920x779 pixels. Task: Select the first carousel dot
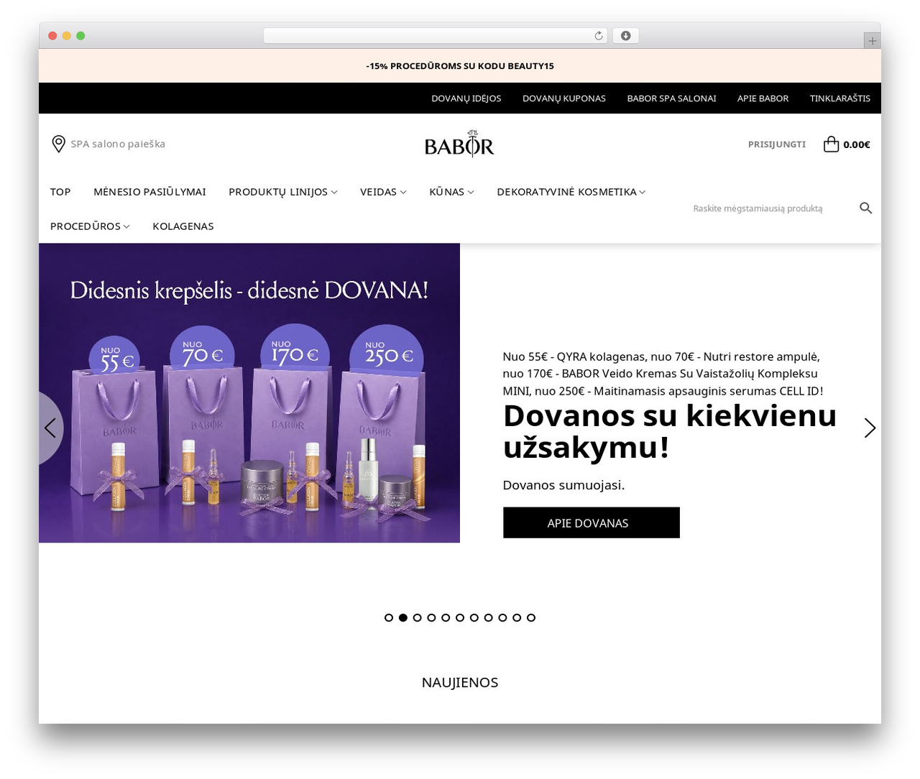tap(389, 617)
